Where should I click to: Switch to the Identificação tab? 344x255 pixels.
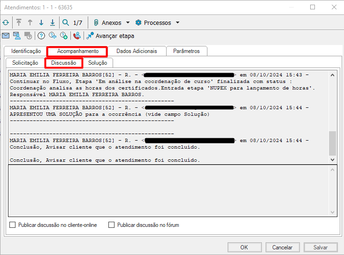26,51
